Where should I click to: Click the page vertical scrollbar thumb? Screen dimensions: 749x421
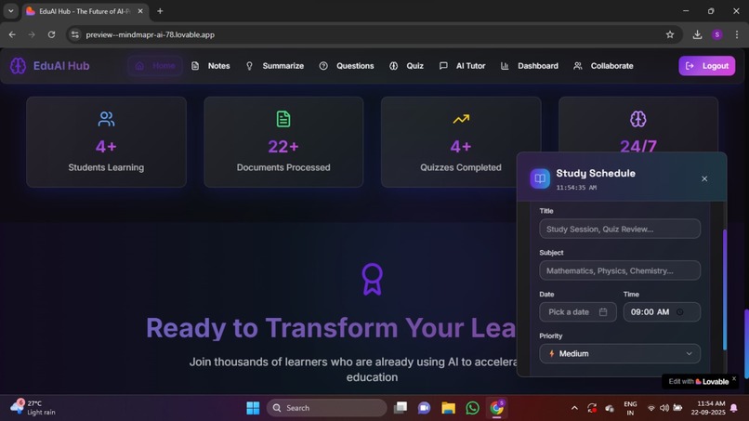click(746, 344)
